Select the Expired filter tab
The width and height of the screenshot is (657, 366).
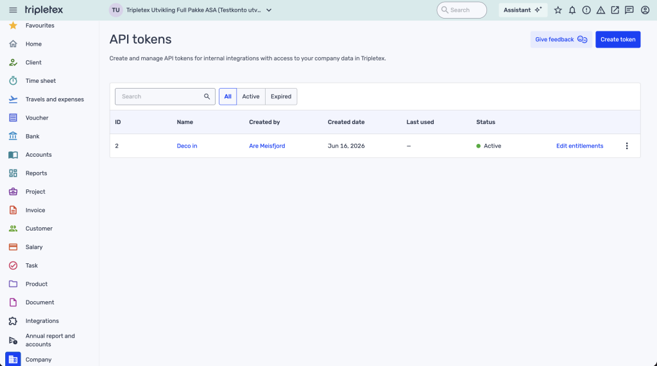click(x=281, y=96)
